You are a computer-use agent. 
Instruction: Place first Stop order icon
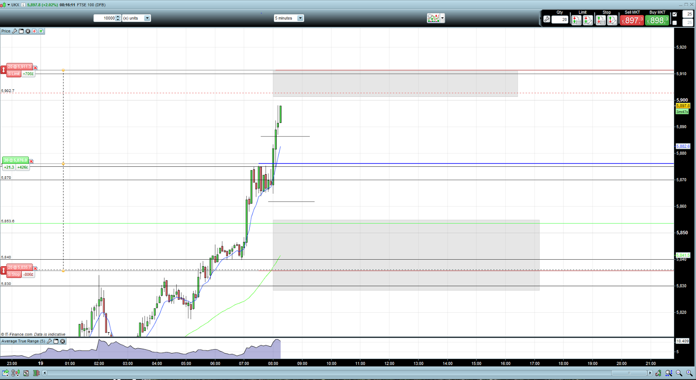[601, 20]
